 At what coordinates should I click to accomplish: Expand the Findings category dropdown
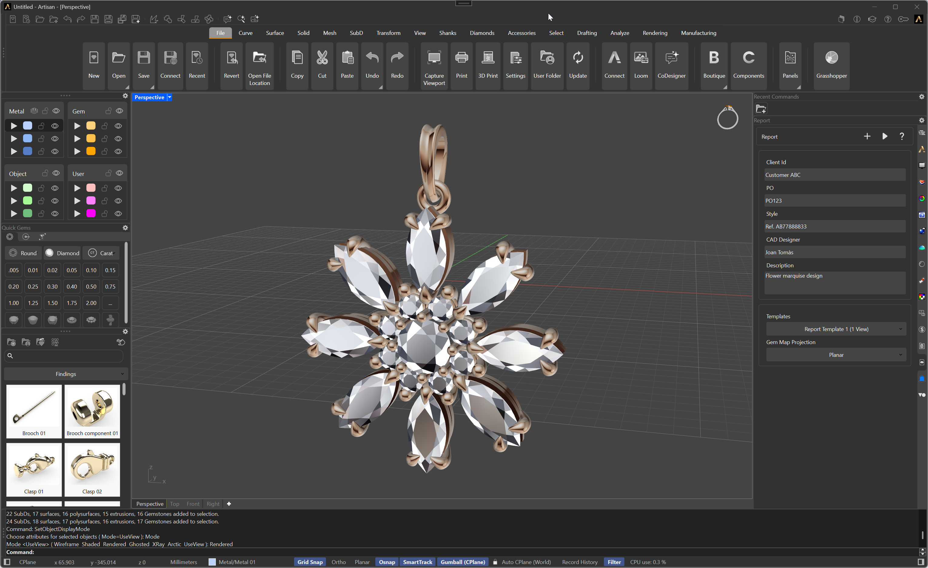pyautogui.click(x=66, y=374)
